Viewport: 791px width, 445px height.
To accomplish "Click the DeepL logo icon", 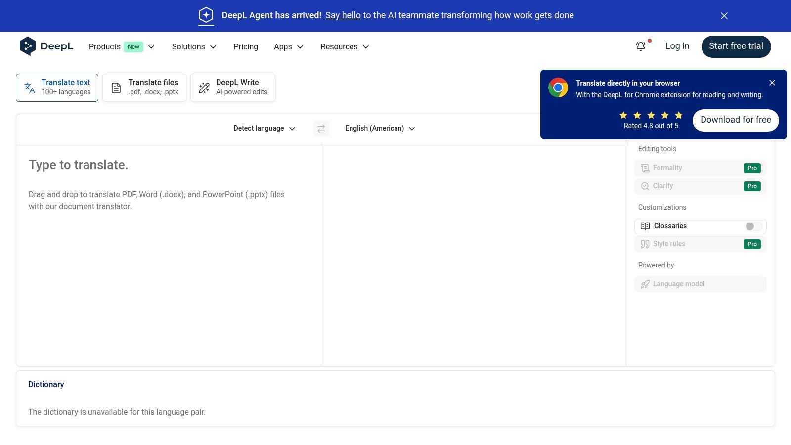I will [x=28, y=46].
